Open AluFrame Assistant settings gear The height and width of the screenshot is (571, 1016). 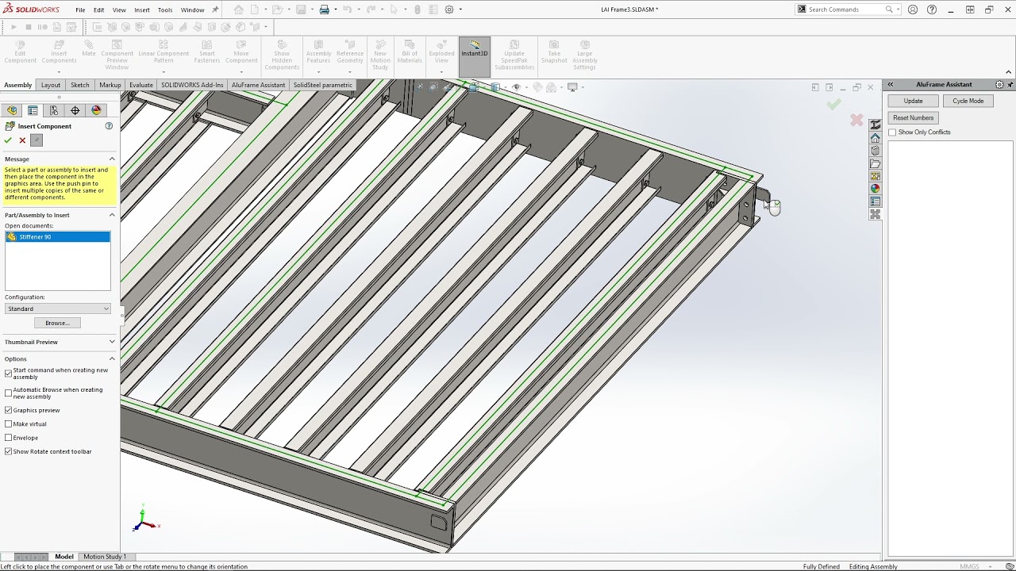click(x=1000, y=84)
